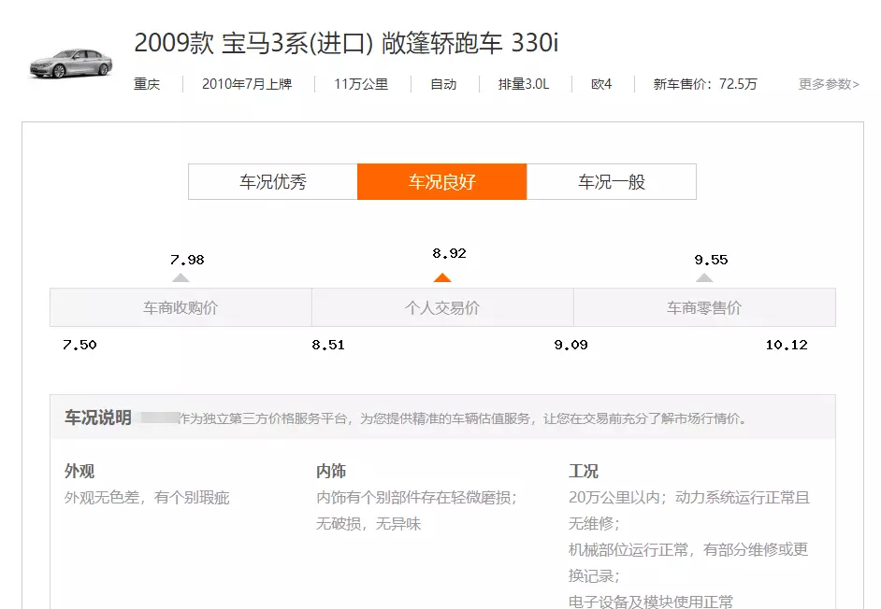Click the transmission label 自动
Screen dimensions: 881x609
pyautogui.click(x=443, y=84)
